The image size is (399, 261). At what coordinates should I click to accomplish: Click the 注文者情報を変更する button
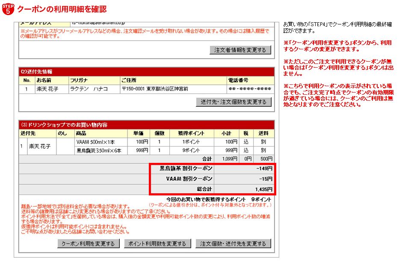240,50
